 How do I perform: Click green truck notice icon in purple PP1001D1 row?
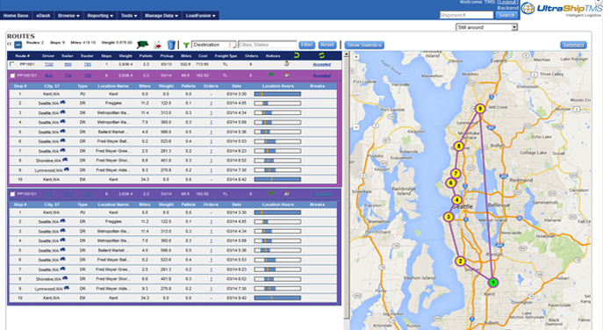(x=270, y=75)
